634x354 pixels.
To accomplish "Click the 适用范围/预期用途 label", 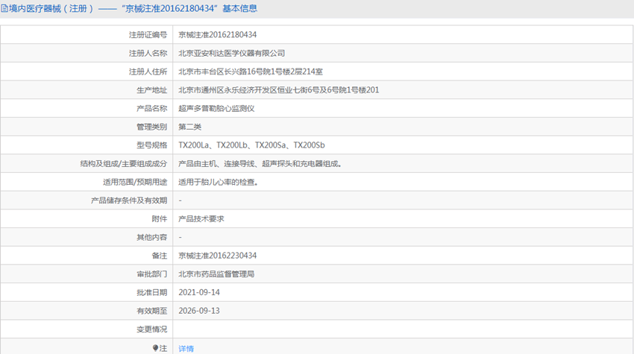I will pos(135,183).
